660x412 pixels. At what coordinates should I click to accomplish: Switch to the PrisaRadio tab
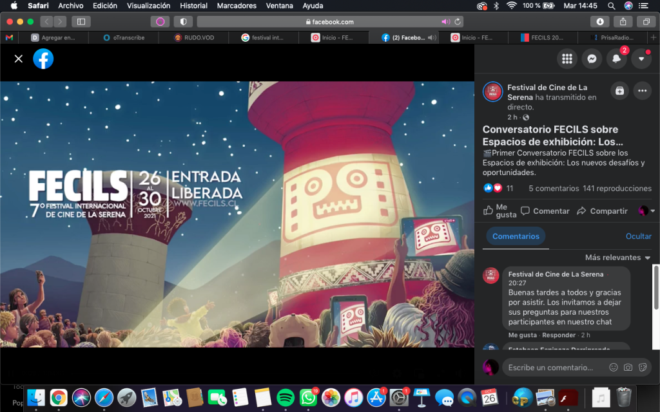click(x=613, y=37)
